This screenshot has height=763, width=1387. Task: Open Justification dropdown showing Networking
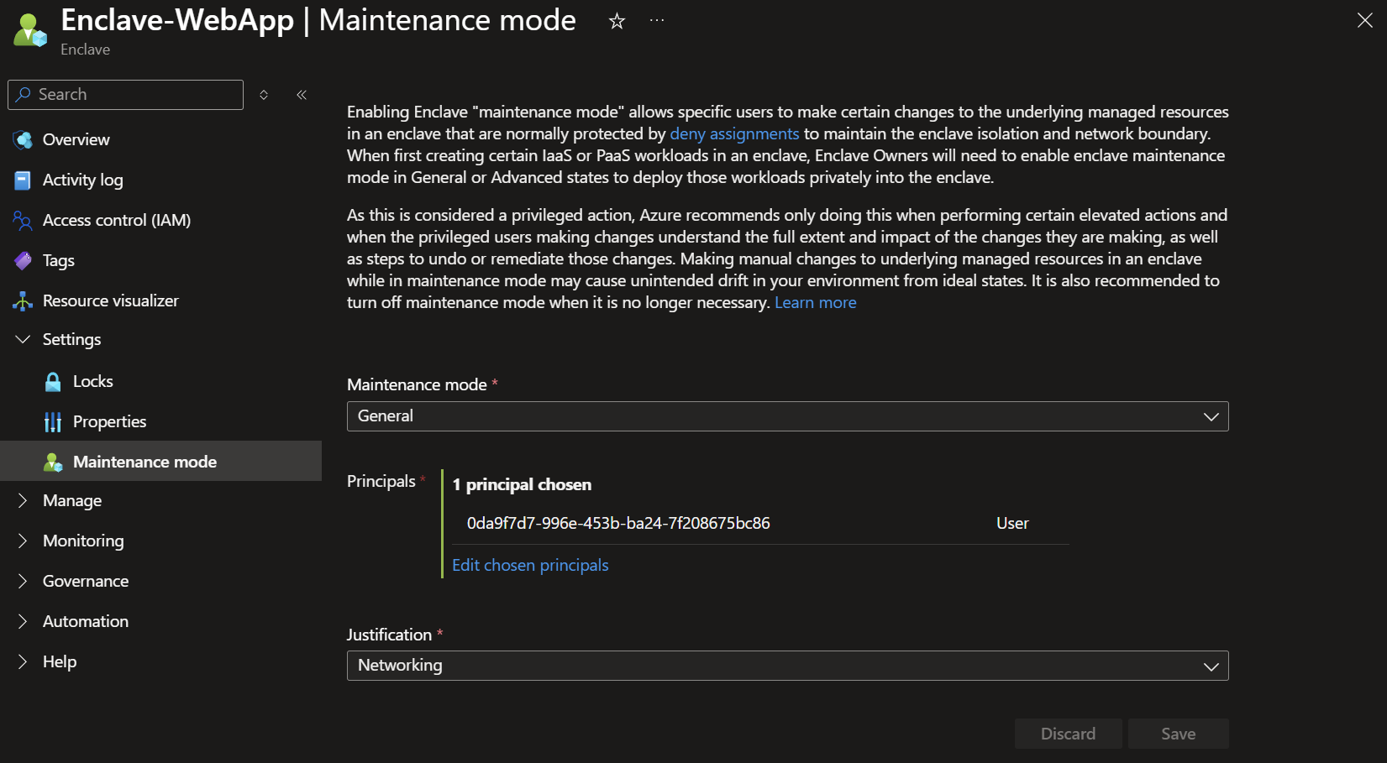click(x=787, y=666)
